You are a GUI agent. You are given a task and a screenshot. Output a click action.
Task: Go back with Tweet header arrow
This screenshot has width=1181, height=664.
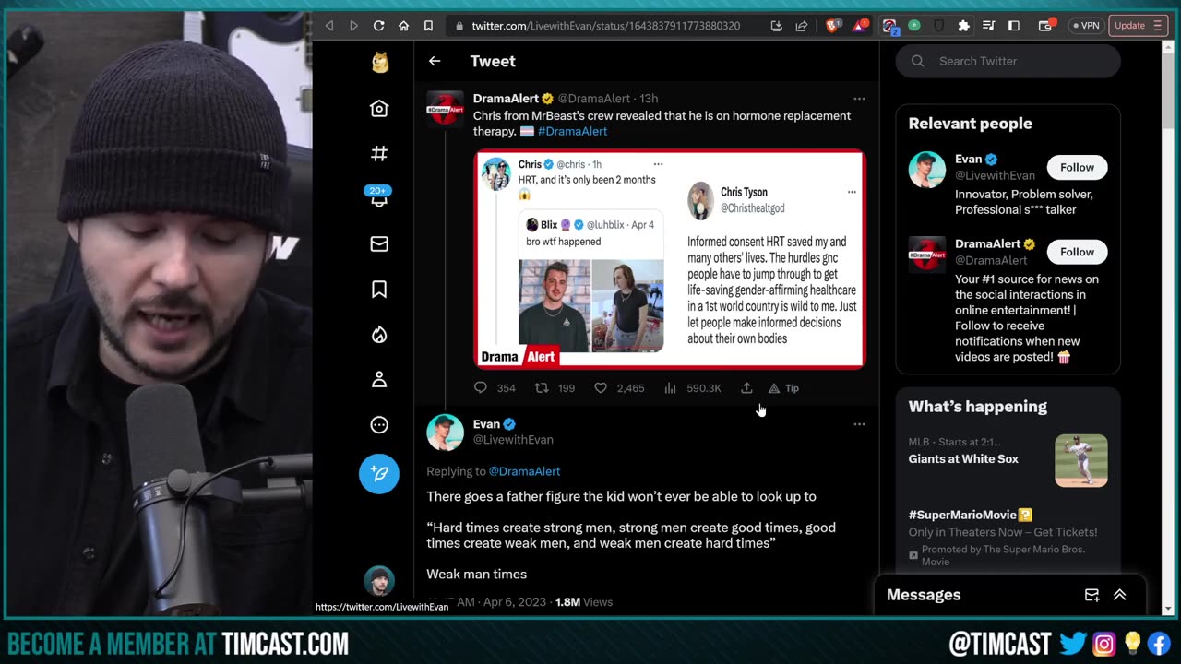(x=435, y=61)
